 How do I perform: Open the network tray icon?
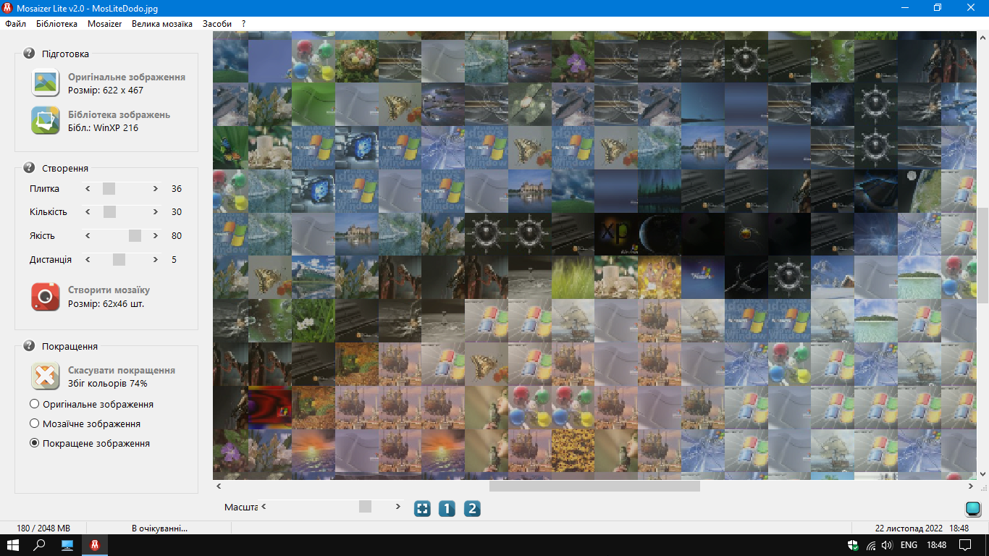click(871, 545)
